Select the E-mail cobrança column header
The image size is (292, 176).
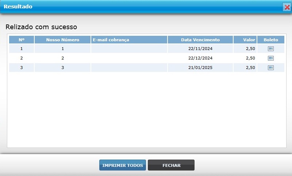click(129, 40)
